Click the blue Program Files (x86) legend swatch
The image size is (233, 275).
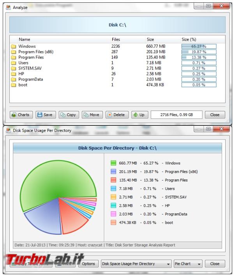point(113,171)
